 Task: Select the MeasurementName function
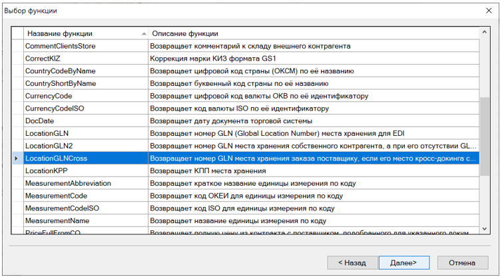[57, 221]
